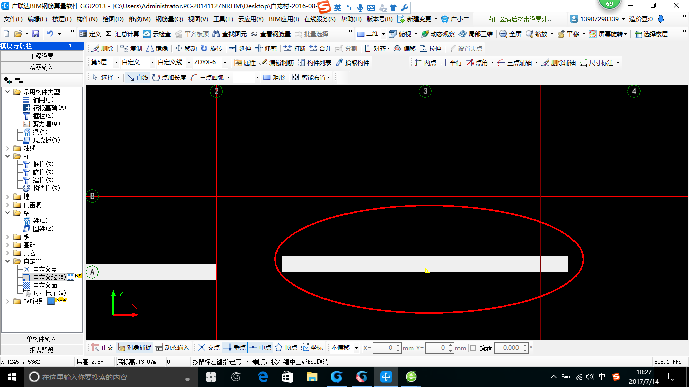Viewport: 689px width, 387px height.
Task: Toggle 动态输入 dynamic input
Action: pos(171,348)
